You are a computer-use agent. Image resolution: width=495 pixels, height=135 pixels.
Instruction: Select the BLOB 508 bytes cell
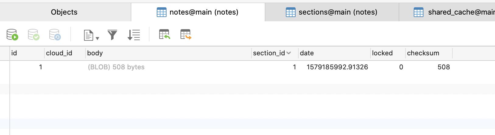tap(168, 67)
